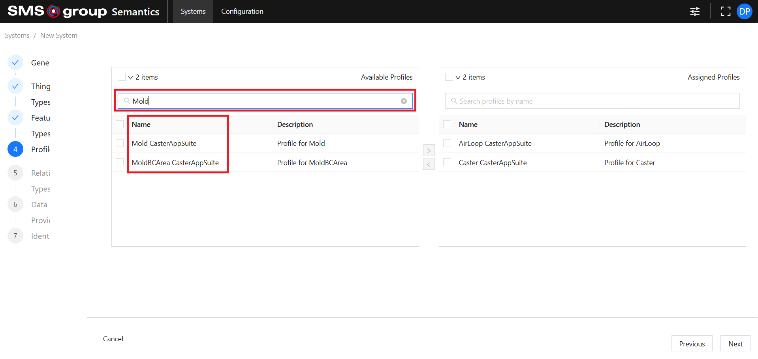Open the Gene step label in wizard
758x359 pixels.
(40, 63)
